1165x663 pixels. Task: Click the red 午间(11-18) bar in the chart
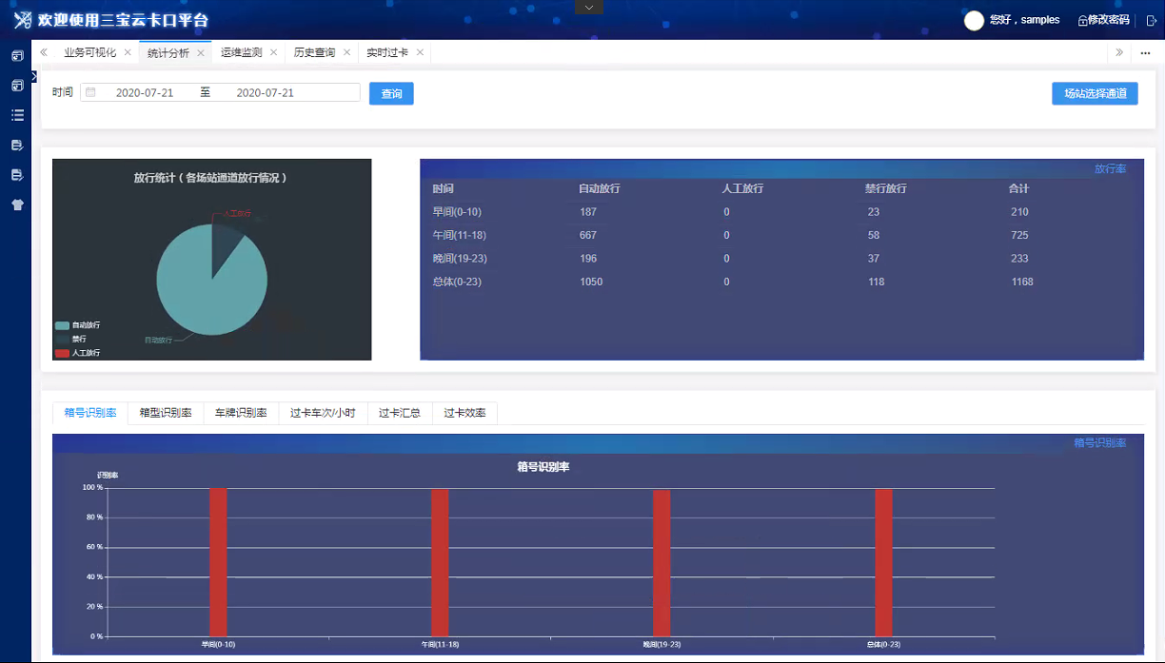coord(438,561)
